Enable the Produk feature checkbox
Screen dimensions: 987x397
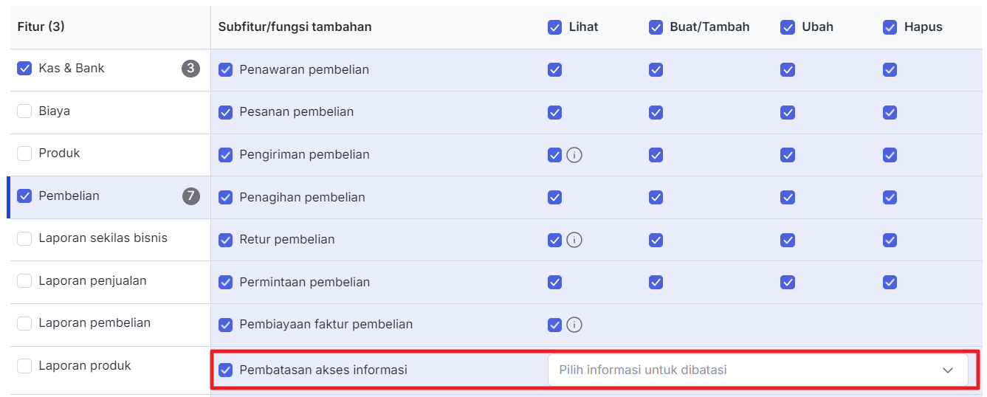[x=24, y=153]
